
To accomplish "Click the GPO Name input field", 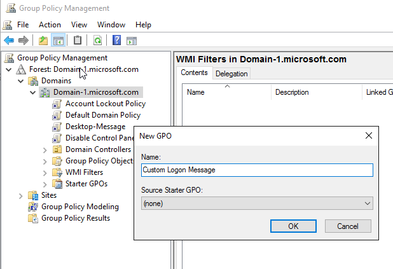I will [257, 170].
